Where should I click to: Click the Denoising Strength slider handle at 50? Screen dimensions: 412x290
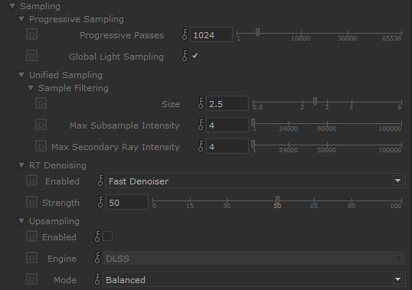(277, 200)
